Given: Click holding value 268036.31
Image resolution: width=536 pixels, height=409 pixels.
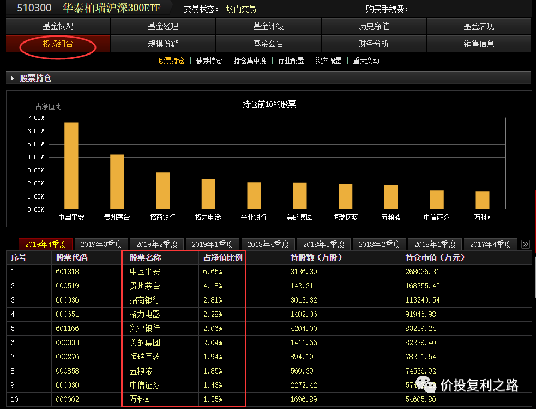Looking at the screenshot, I should point(423,272).
